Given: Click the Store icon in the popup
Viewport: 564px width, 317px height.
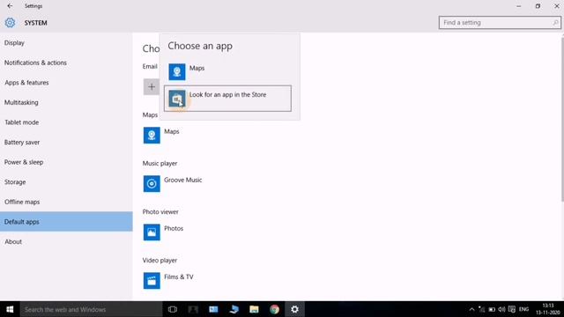Looking at the screenshot, I should pyautogui.click(x=177, y=98).
